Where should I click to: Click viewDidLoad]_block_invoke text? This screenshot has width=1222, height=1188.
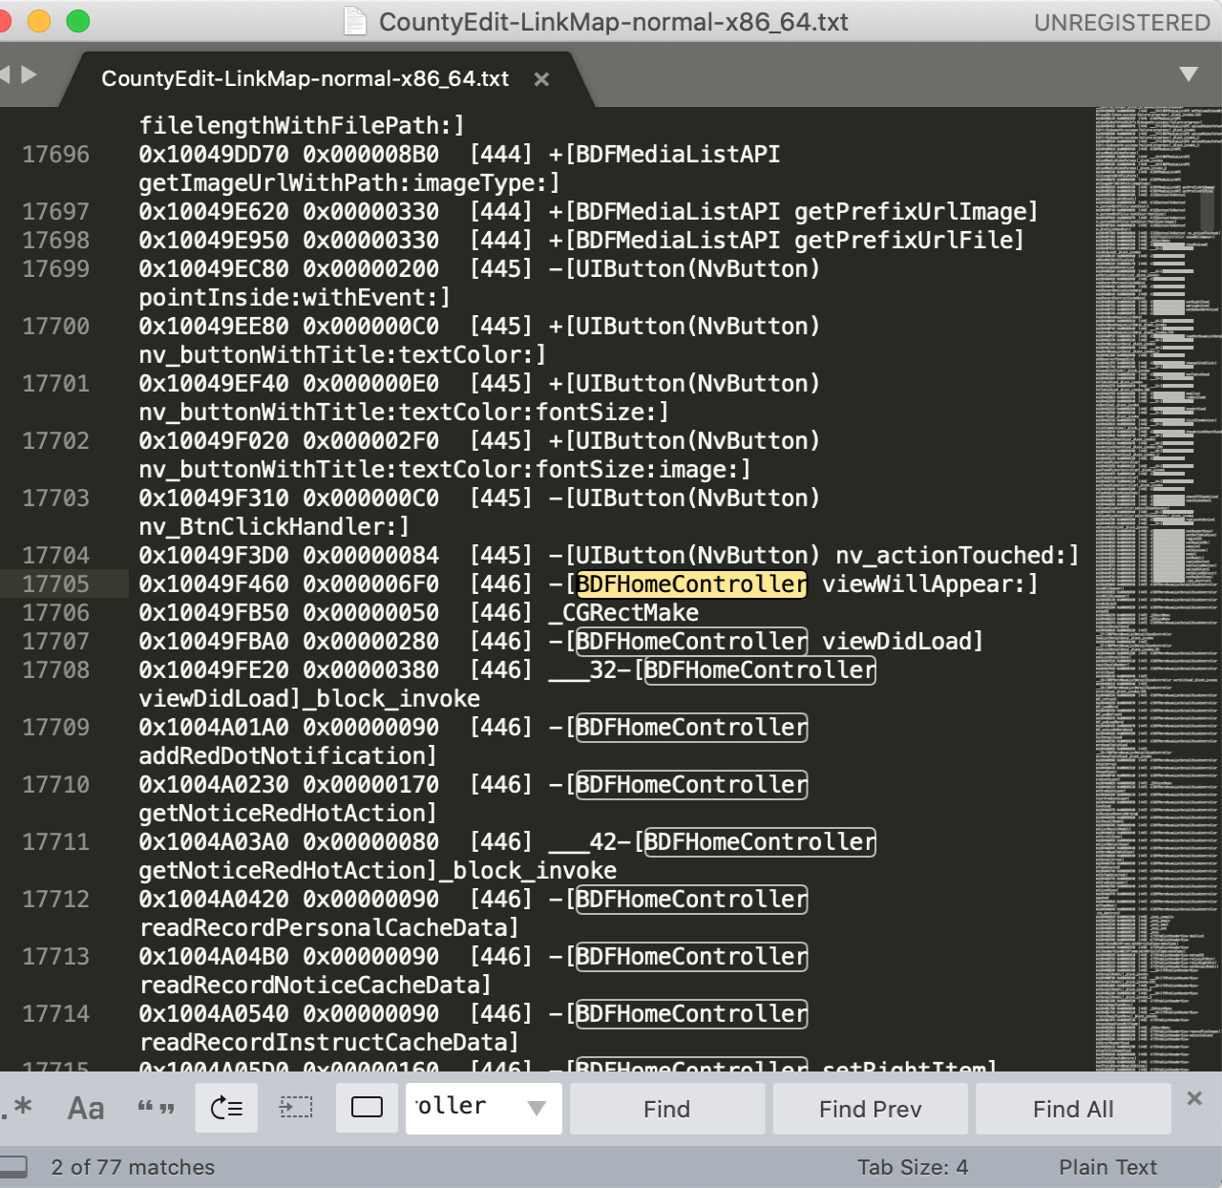click(309, 699)
